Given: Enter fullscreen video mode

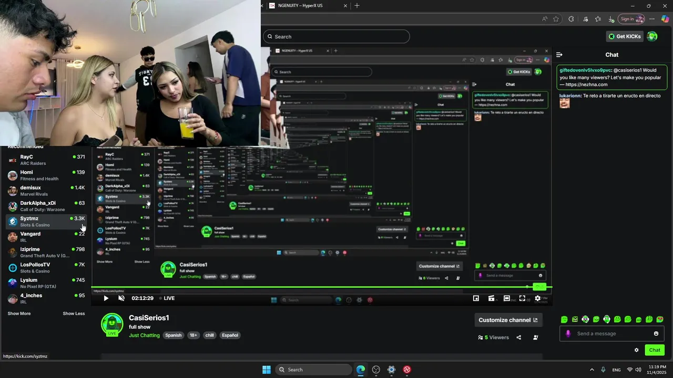Looking at the screenshot, I should pyautogui.click(x=522, y=298).
